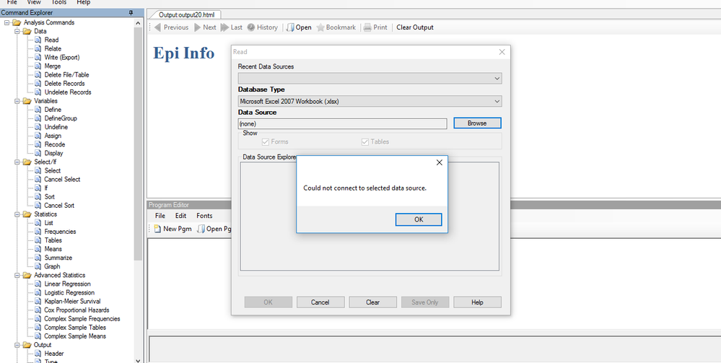Click the Data Source input field
This screenshot has width=721, height=363.
point(342,123)
